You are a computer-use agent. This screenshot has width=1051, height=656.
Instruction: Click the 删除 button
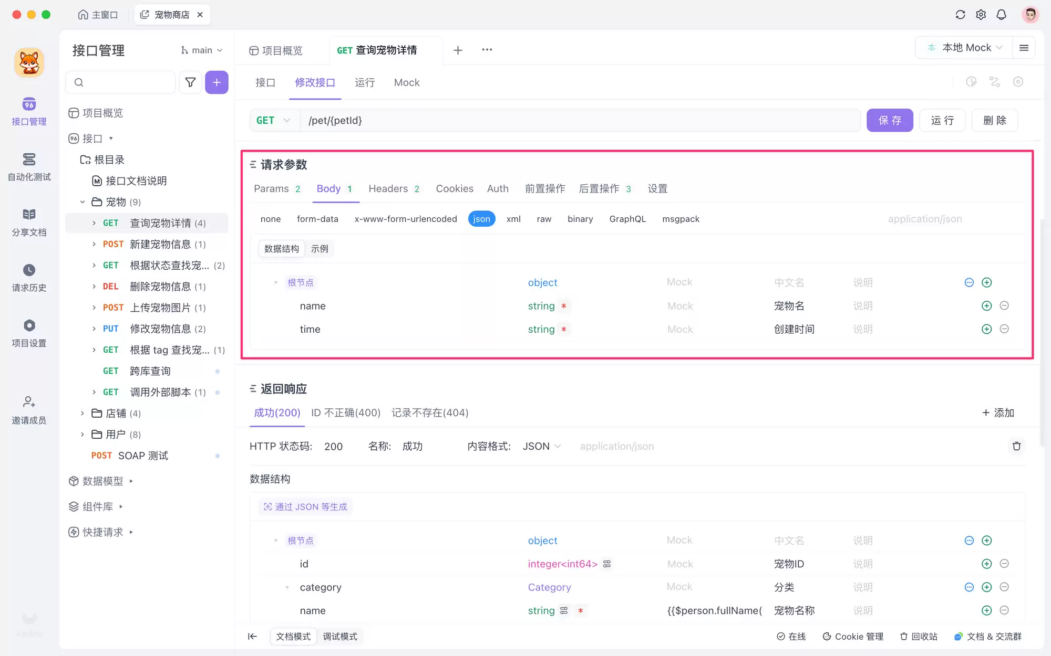995,120
